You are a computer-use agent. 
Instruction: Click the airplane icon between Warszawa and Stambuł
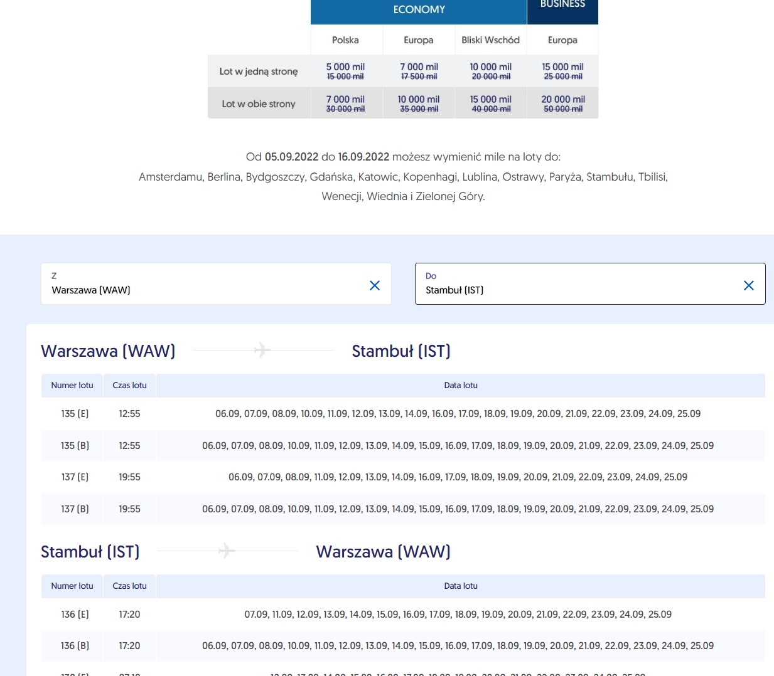tap(262, 350)
